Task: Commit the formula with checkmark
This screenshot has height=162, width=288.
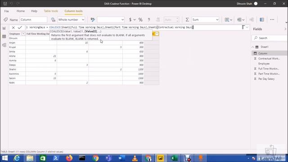Action: (x=20, y=27)
